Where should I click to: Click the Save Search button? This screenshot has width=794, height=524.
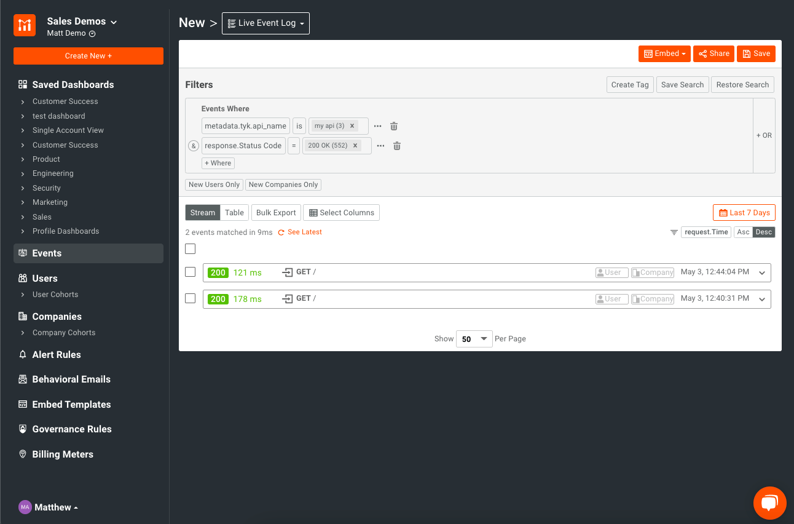682,85
